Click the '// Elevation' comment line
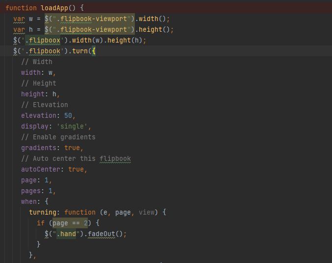This screenshot has height=263, width=332. click(x=44, y=105)
